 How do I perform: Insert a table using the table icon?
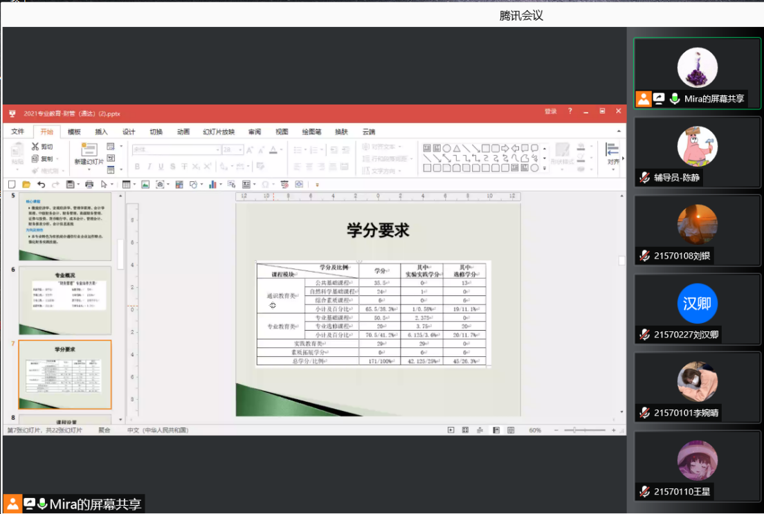(x=126, y=184)
